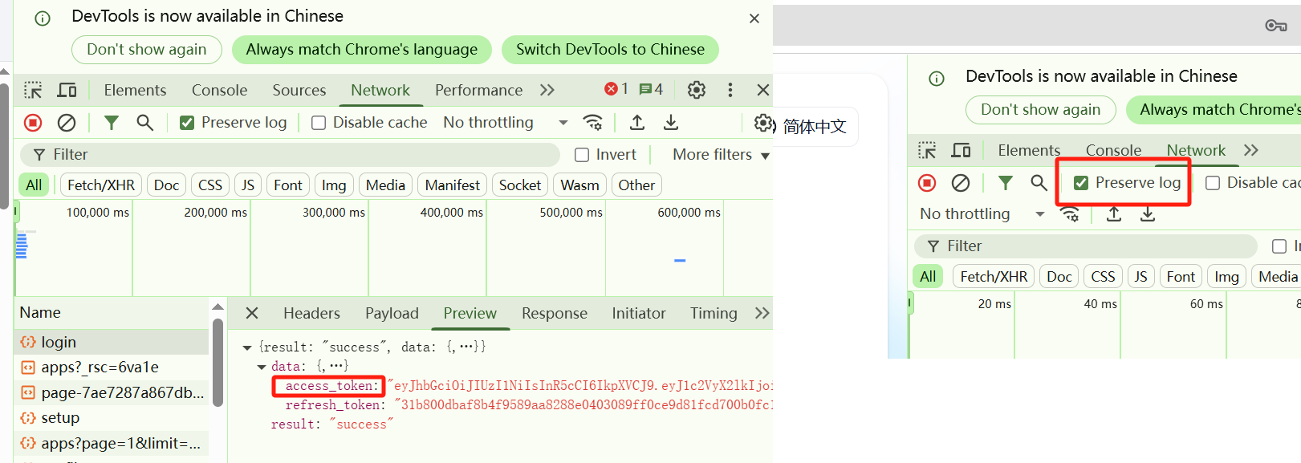
Task: Click Don't show again in right DevTools
Action: pyautogui.click(x=1041, y=110)
